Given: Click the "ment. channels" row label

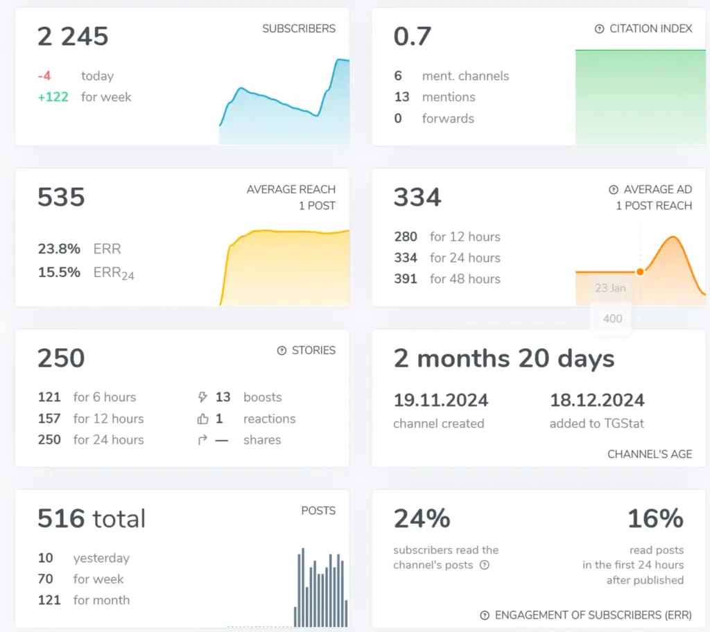Looking at the screenshot, I should (465, 76).
